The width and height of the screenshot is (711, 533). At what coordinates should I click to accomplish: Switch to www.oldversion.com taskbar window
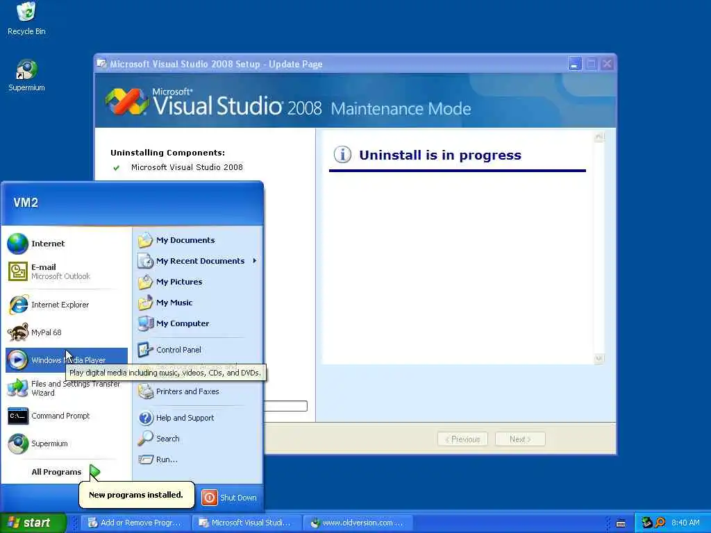coord(358,523)
